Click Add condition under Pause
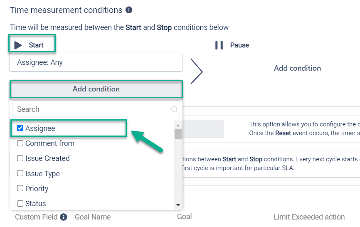Screen dimensions: 360x227 coord(297,68)
